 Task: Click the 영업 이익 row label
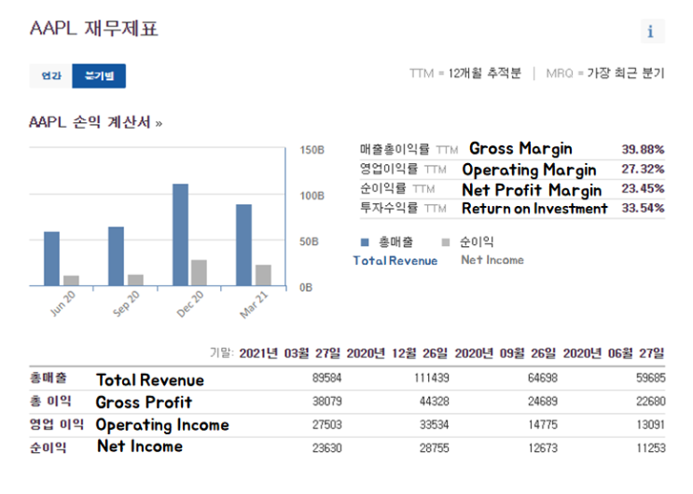[57, 425]
